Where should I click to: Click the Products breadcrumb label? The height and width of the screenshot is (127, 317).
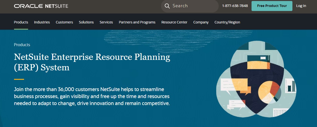click(22, 45)
